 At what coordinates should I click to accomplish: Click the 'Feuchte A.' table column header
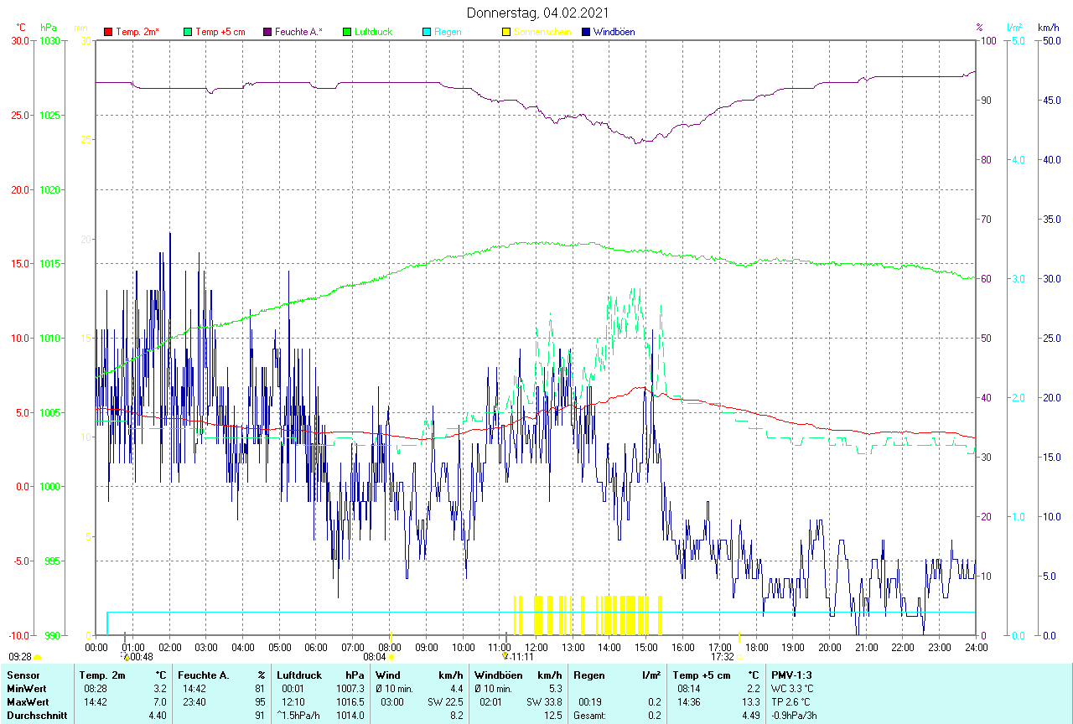point(204,675)
